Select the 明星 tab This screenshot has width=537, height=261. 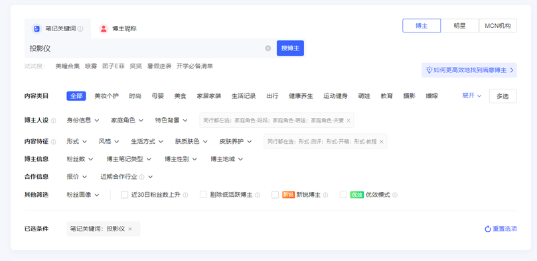click(459, 26)
